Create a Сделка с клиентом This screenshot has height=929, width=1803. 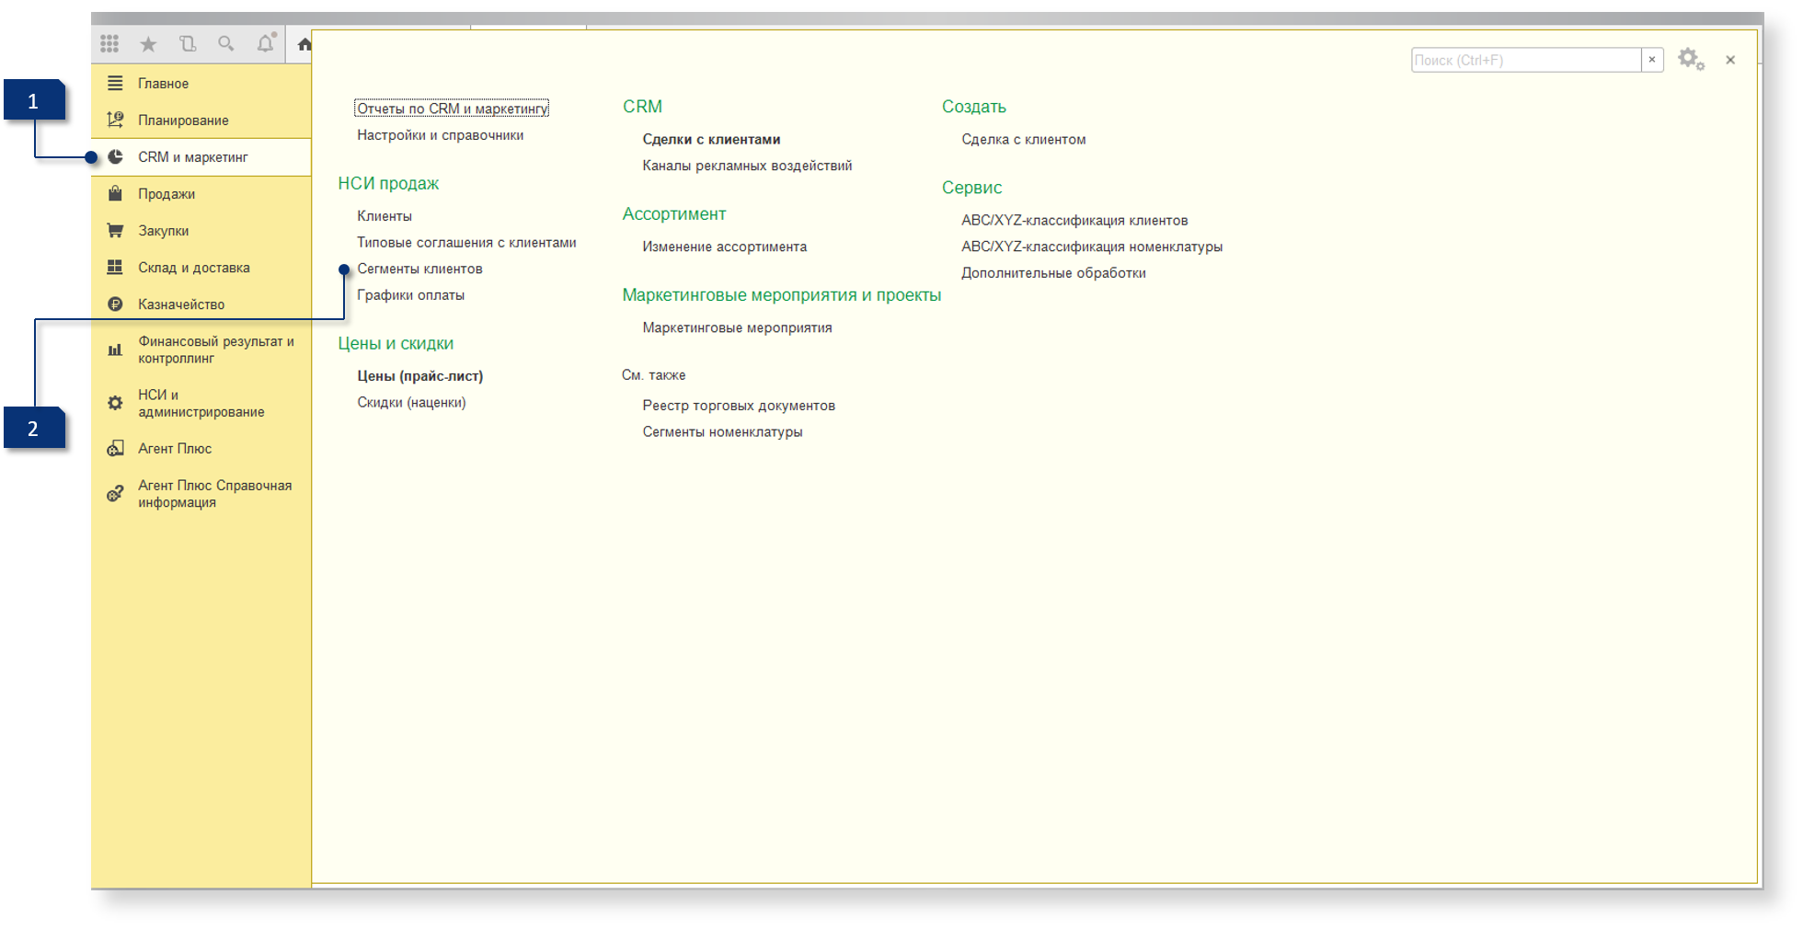1024,140
